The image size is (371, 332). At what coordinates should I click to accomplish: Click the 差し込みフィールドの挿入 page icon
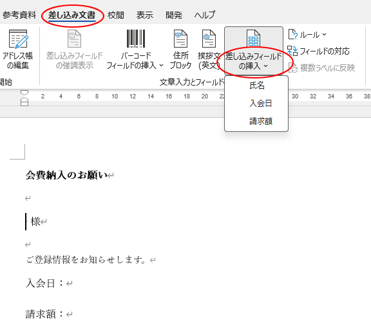253,38
